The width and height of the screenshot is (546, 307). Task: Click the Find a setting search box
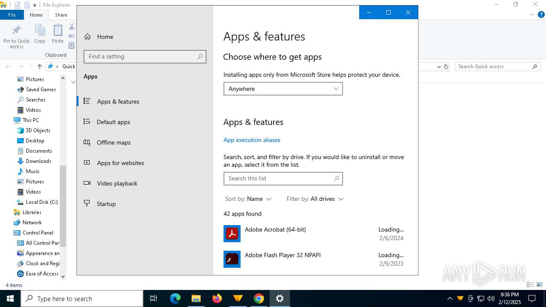tap(145, 56)
